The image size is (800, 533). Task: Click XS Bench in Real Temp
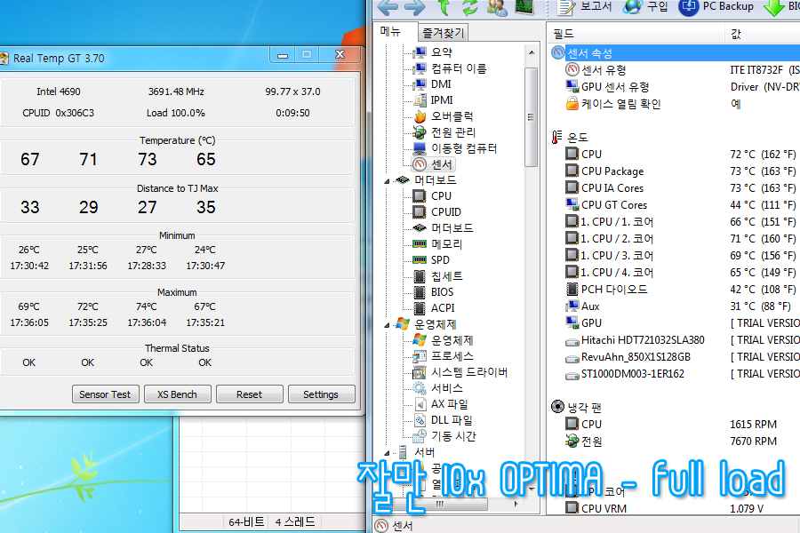177,394
